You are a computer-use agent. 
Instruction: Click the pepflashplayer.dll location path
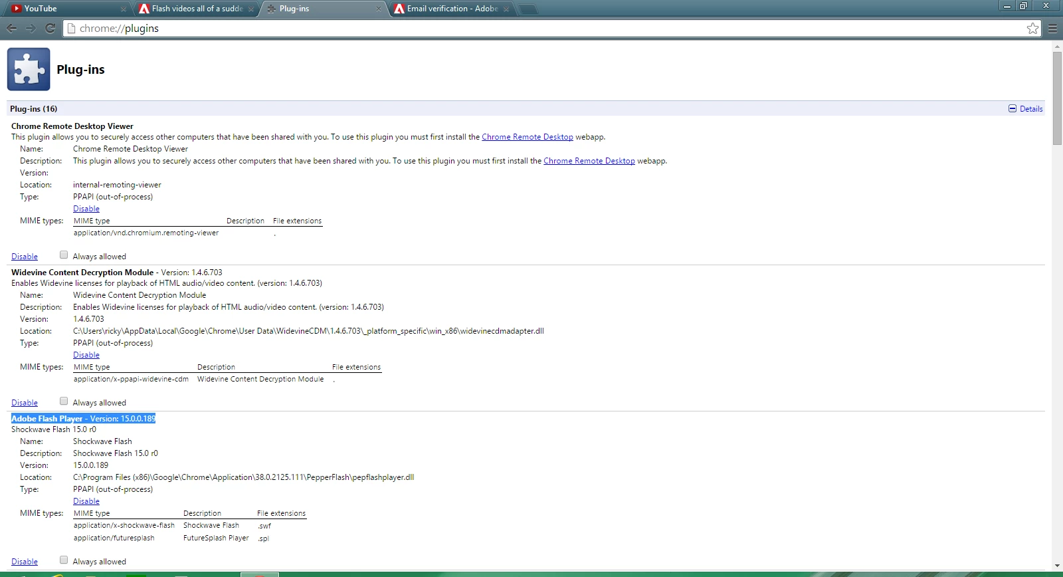coord(243,477)
